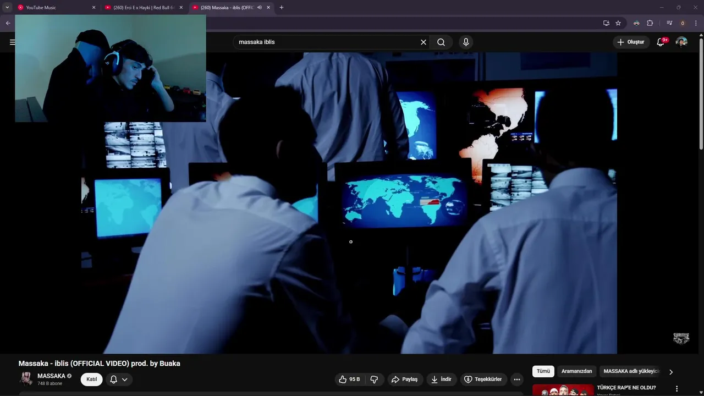
Task: Clear the search text with the X icon
Action: pyautogui.click(x=424, y=42)
